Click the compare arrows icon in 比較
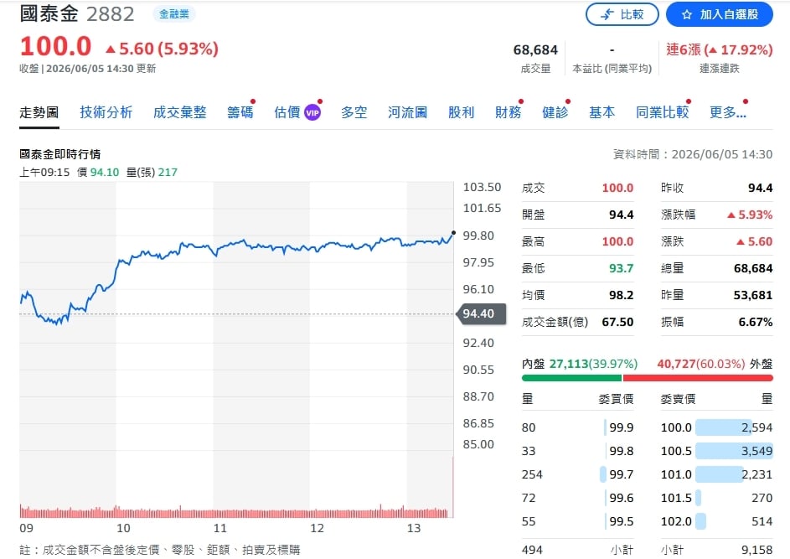The image size is (790, 559). (x=607, y=14)
